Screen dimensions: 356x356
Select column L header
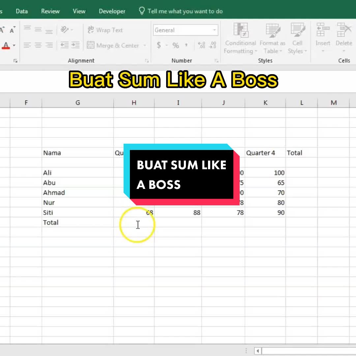[x=302, y=103]
